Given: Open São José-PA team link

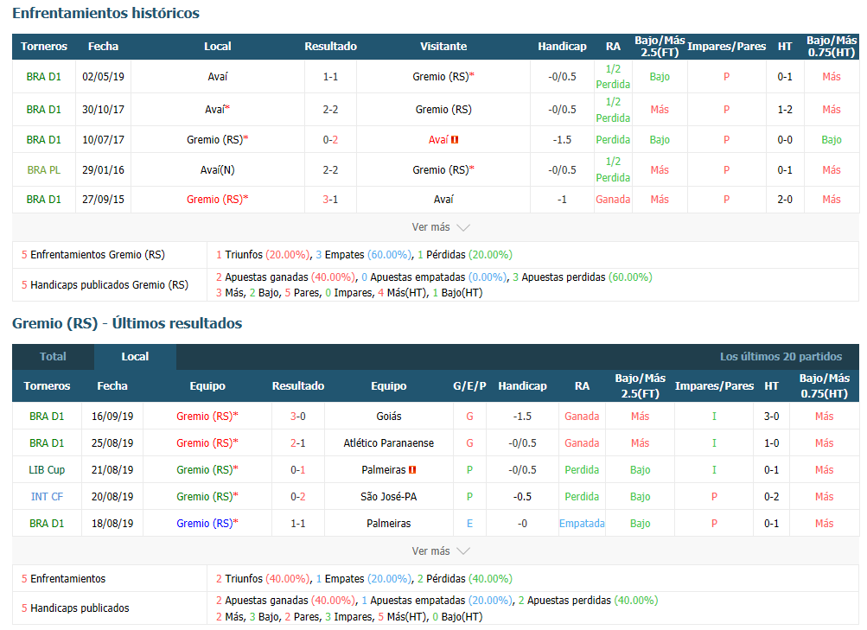Looking at the screenshot, I should [389, 496].
